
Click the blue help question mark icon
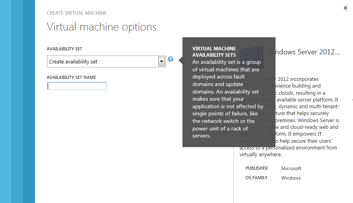(x=171, y=59)
